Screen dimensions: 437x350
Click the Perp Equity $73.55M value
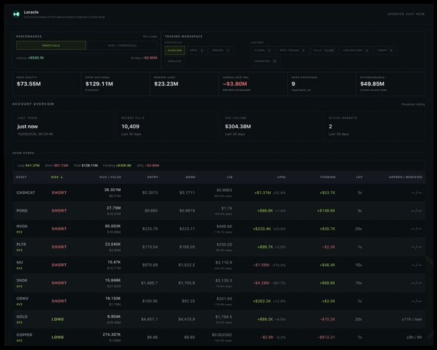[x=29, y=84]
